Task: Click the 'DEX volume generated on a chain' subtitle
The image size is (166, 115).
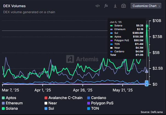Action: pos(29,12)
